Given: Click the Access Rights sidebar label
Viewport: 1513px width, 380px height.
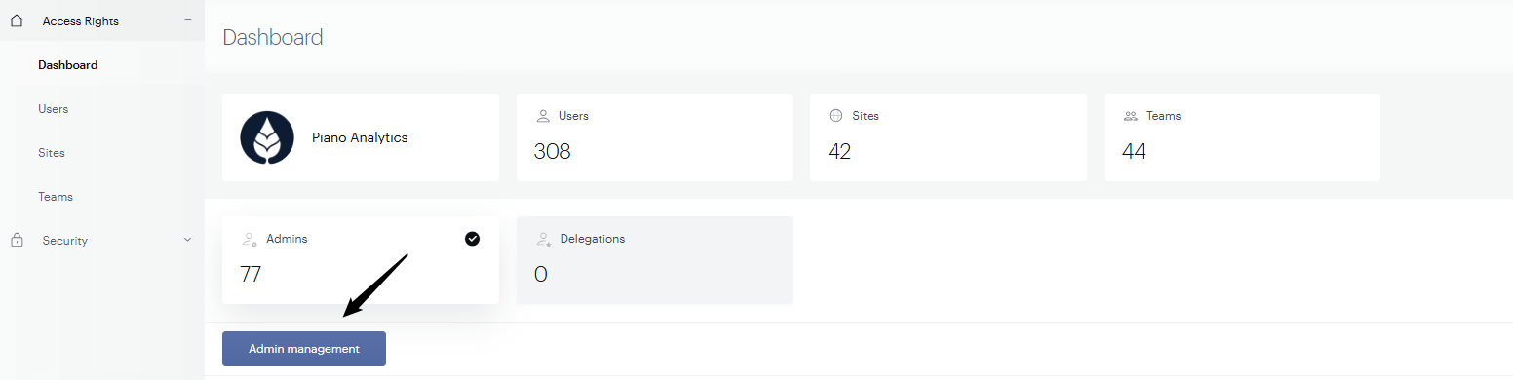Looking at the screenshot, I should (81, 20).
